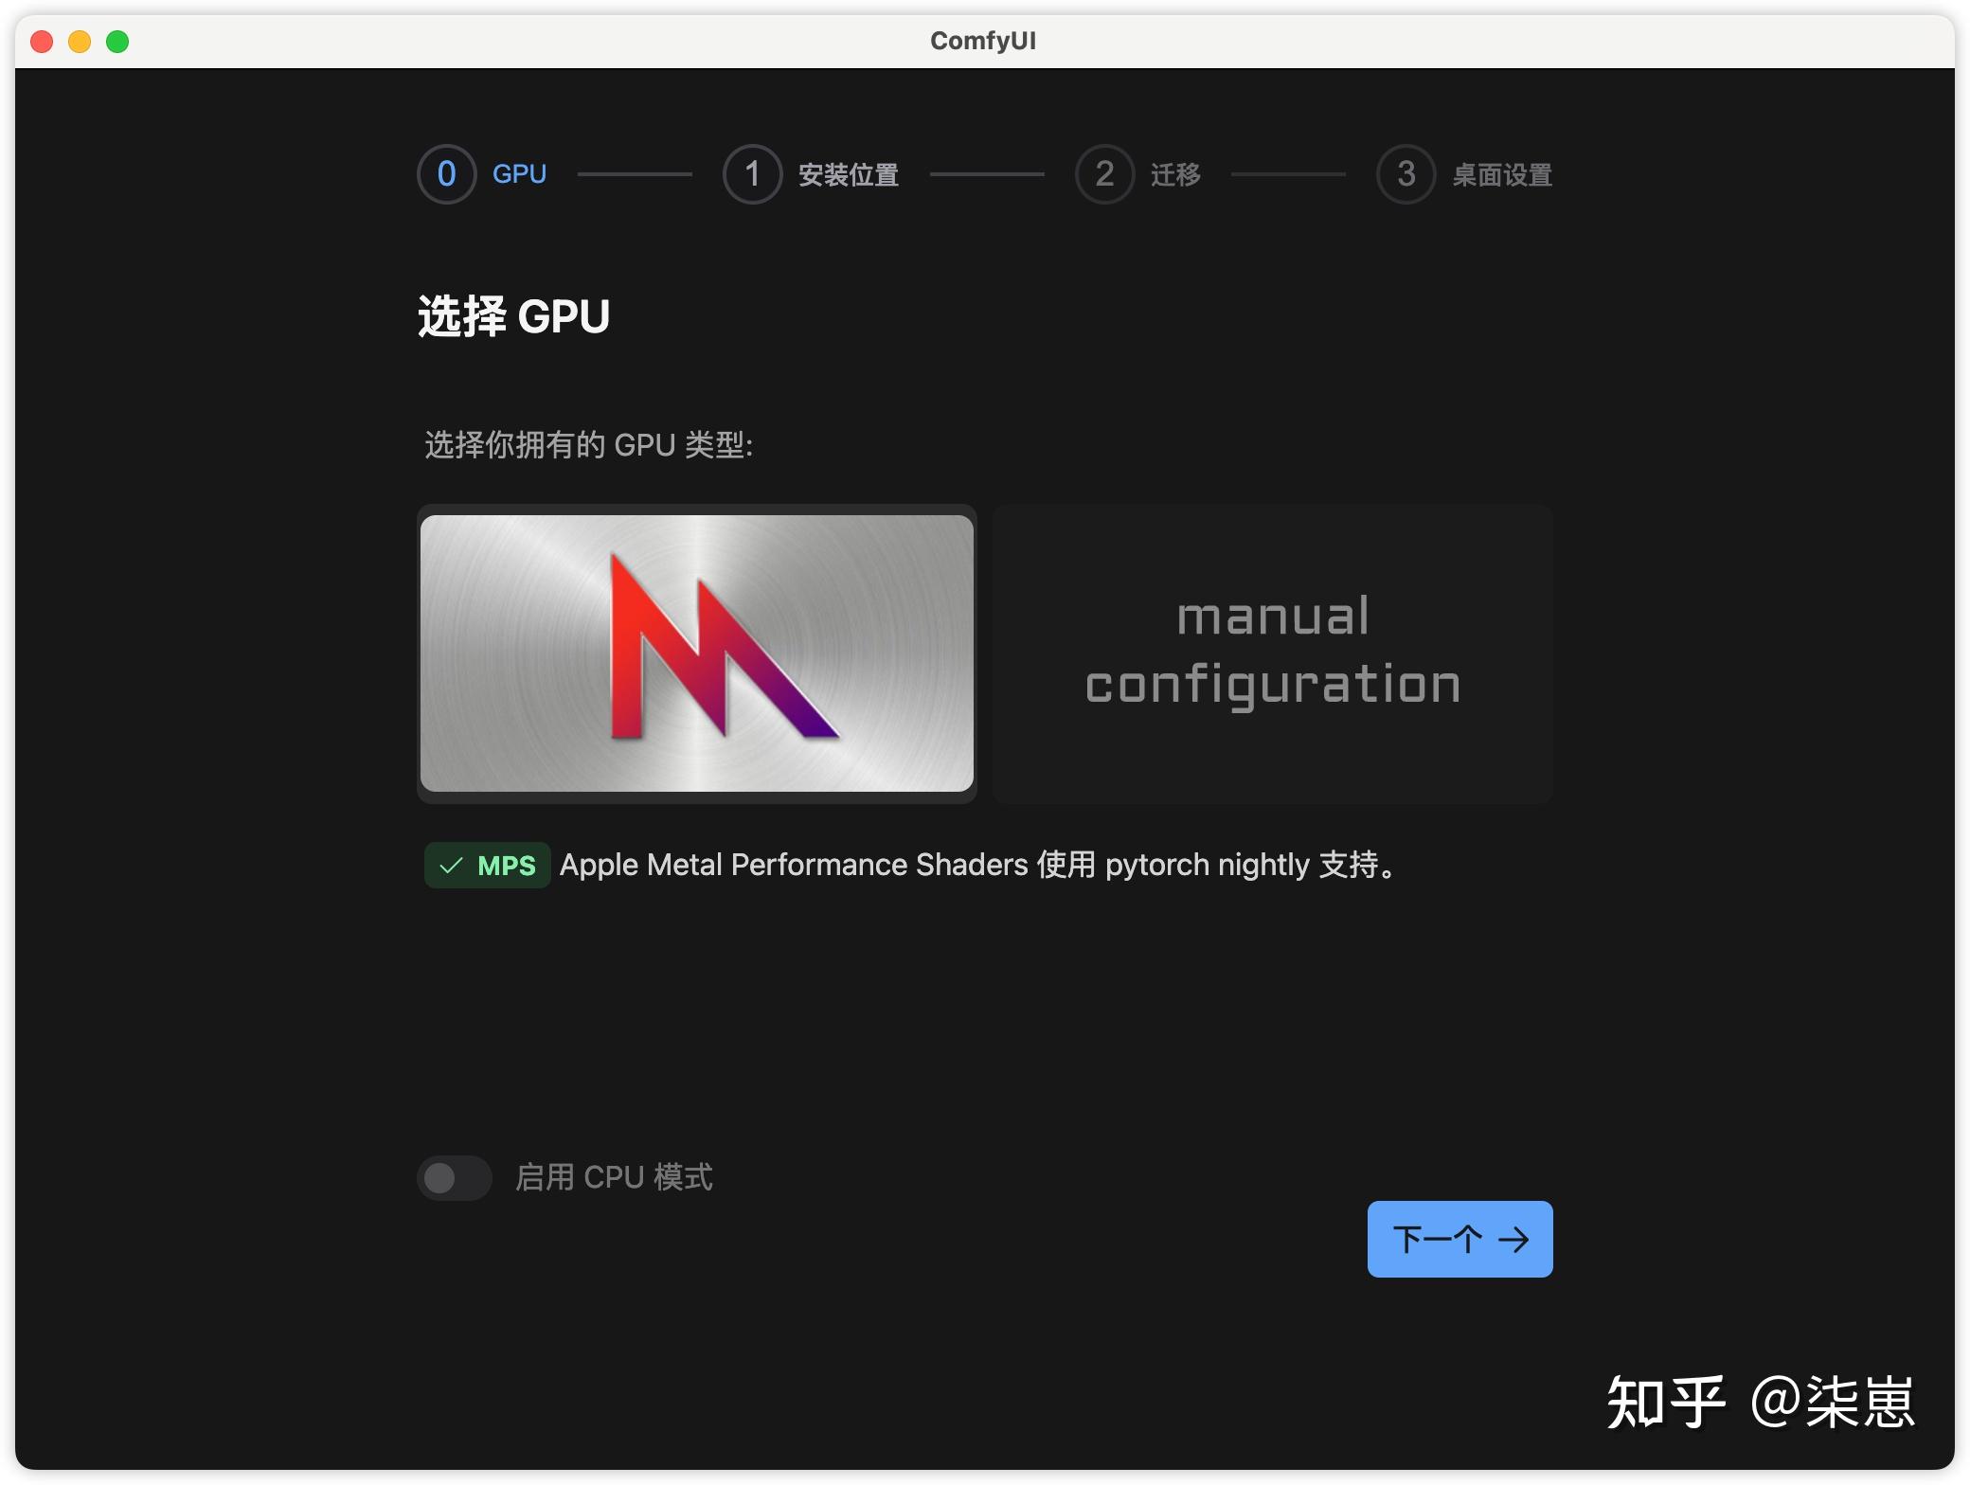Toggle the CPU mode slider knob
1970x1485 pixels.
pos(439,1177)
